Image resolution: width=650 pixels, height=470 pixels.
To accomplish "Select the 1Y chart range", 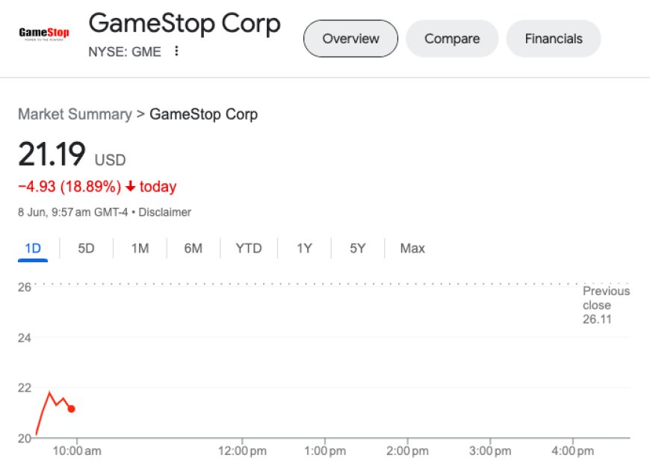I will pos(304,248).
